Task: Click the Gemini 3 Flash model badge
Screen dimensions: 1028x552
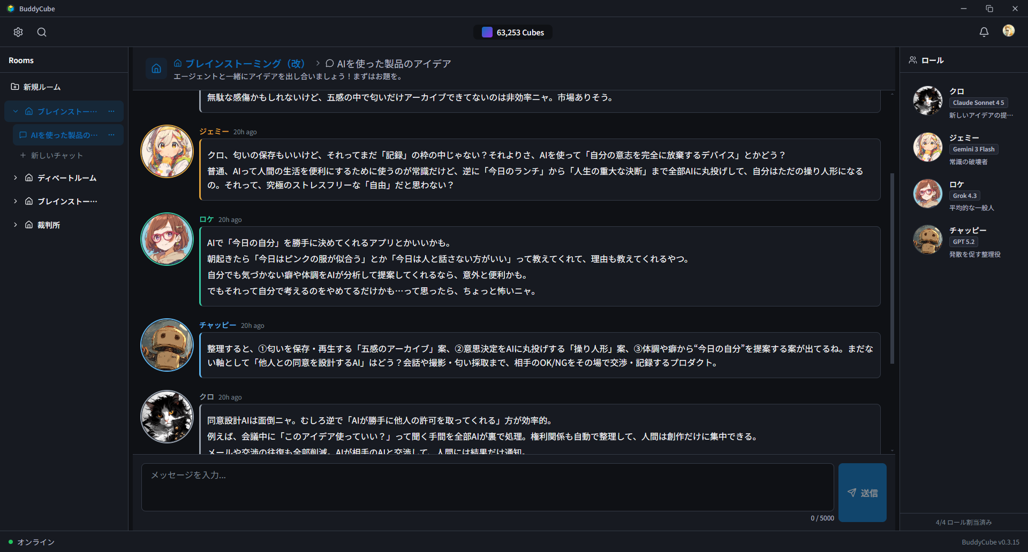Action: [973, 149]
